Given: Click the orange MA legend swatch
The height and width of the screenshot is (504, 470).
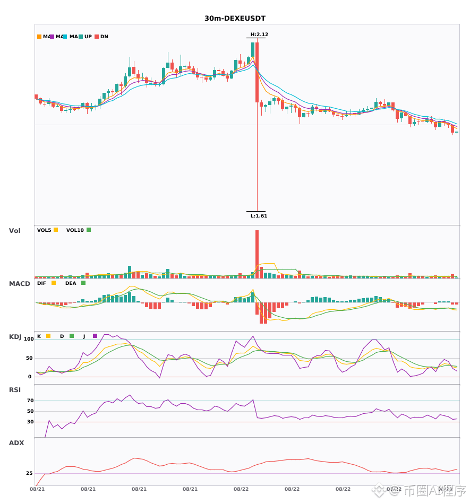Looking at the screenshot, I should [x=39, y=37].
